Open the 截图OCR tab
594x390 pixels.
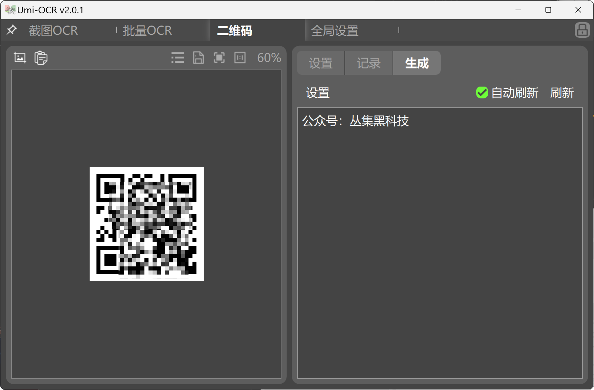pos(53,30)
